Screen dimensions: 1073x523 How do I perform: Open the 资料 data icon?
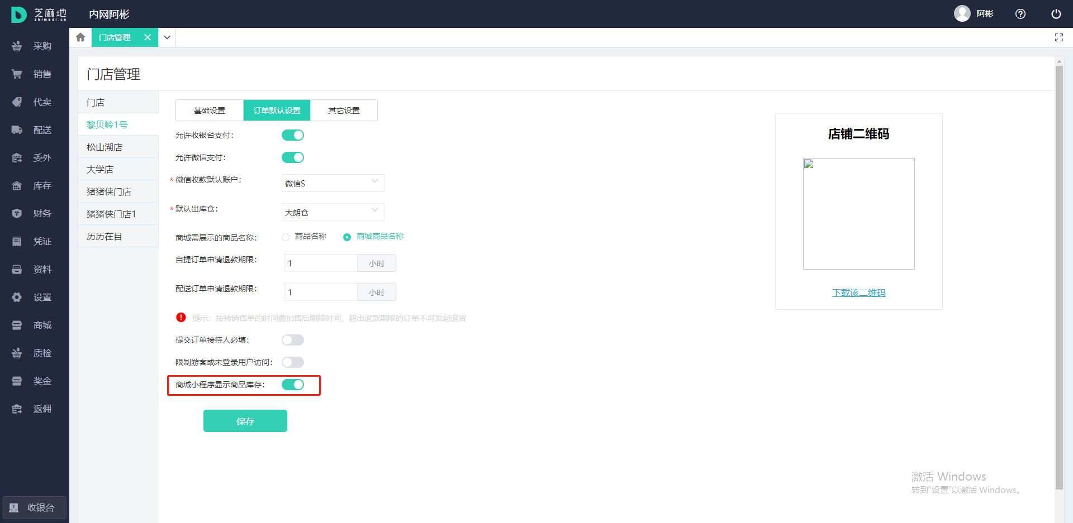[17, 270]
